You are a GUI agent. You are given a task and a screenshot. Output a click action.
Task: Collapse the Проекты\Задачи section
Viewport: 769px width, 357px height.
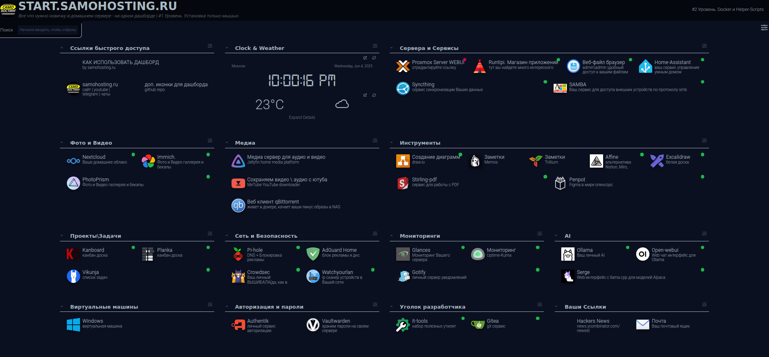pos(62,236)
